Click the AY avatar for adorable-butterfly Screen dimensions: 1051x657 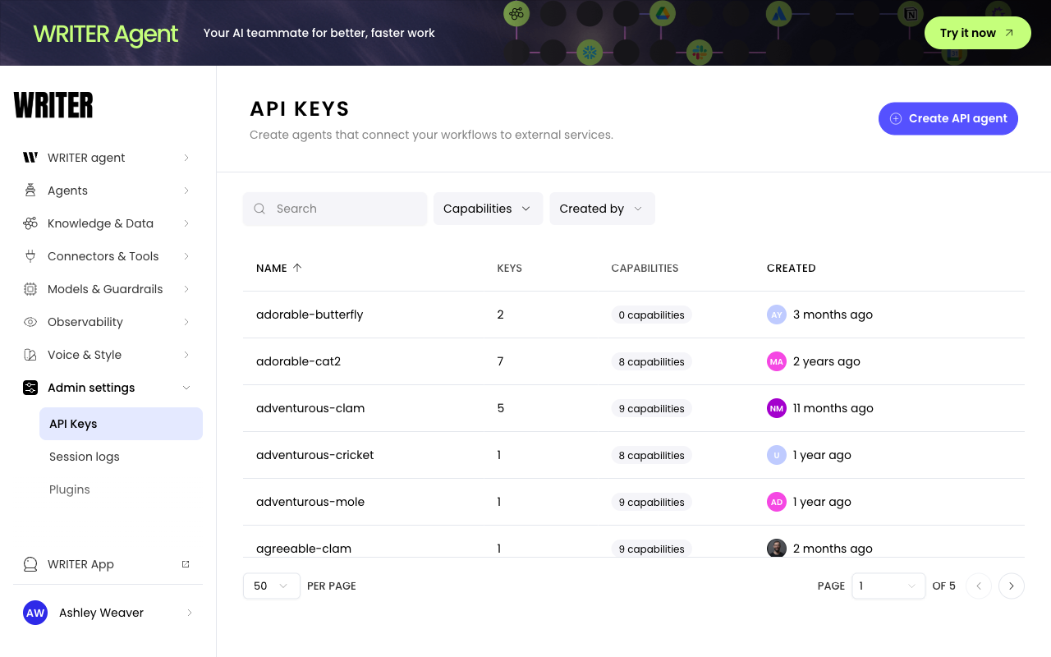777,315
